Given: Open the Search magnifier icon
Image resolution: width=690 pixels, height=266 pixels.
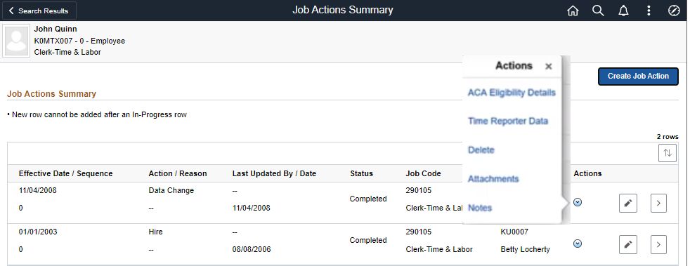Looking at the screenshot, I should click(598, 11).
